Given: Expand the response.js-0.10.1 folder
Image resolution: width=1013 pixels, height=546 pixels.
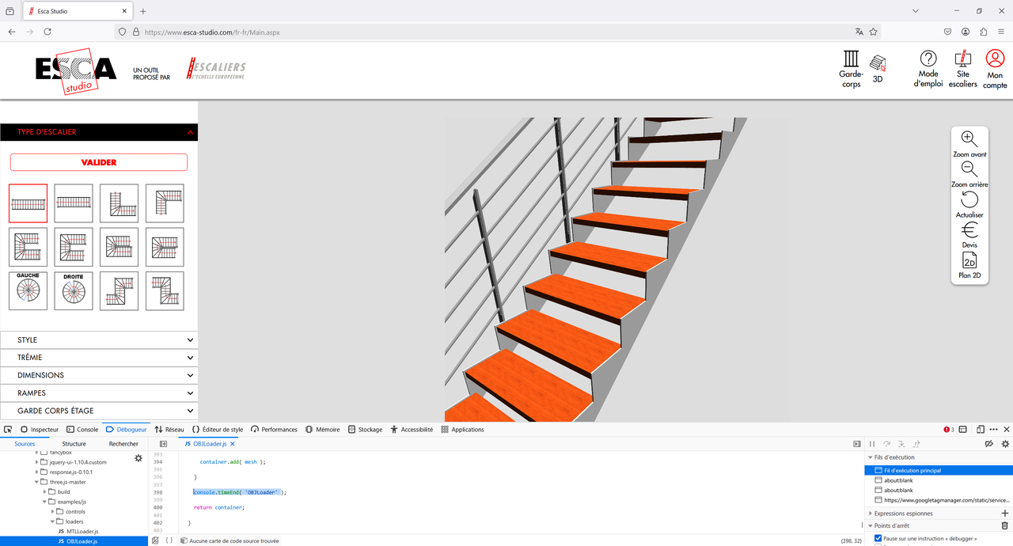Looking at the screenshot, I should pyautogui.click(x=36, y=472).
